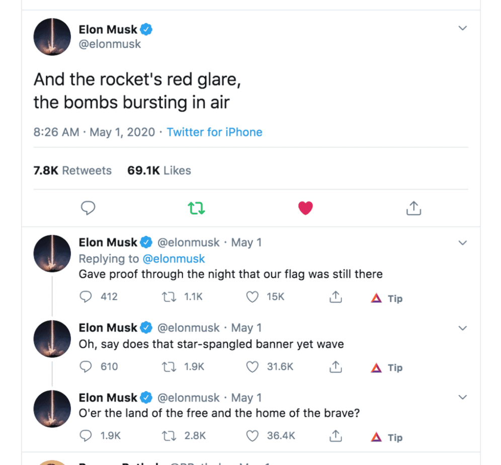Open more options chevron on main tweet
Image resolution: width=501 pixels, height=465 pixels.
463,28
